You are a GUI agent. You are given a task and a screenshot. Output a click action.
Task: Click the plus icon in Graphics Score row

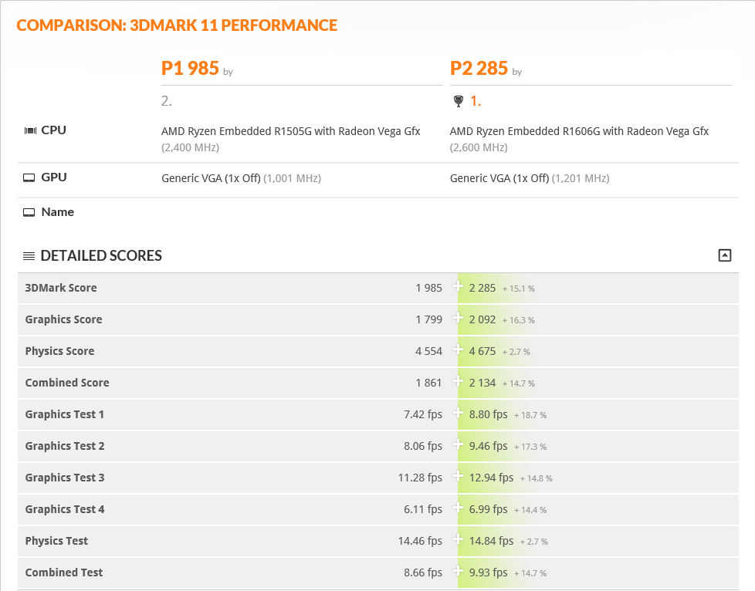pos(459,319)
